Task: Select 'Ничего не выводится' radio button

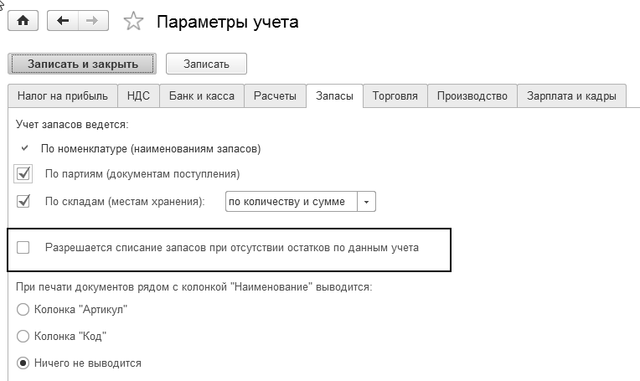Action: tap(22, 363)
